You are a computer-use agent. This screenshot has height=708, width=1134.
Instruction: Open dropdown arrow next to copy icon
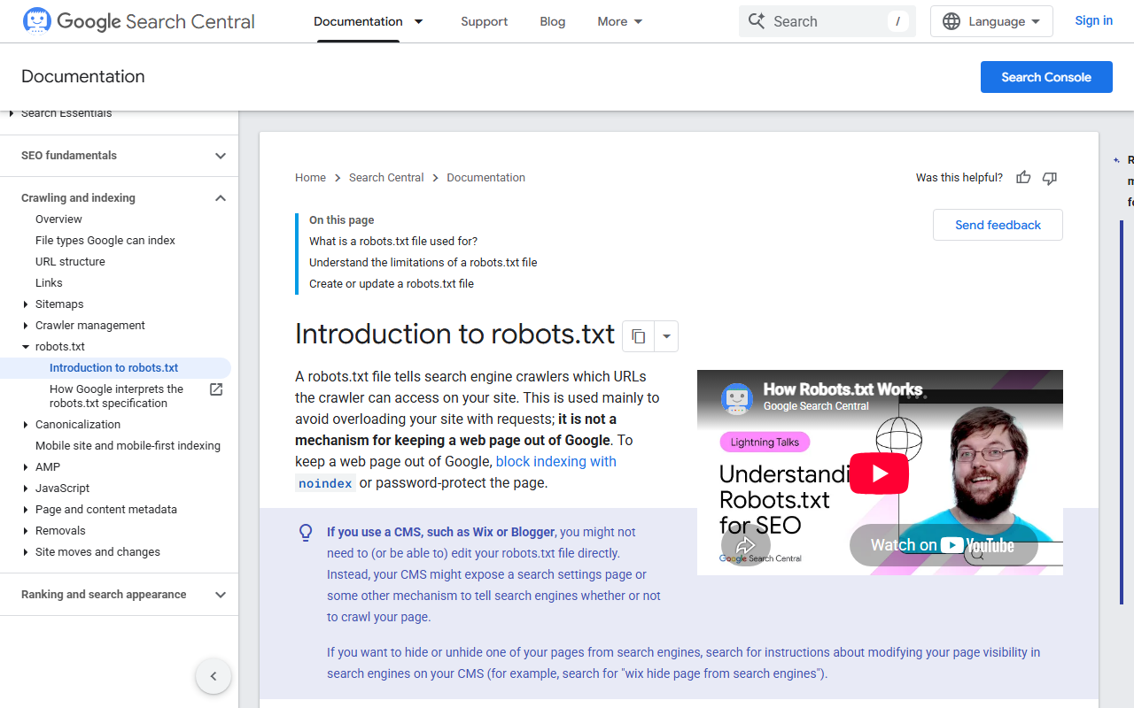pyautogui.click(x=666, y=336)
